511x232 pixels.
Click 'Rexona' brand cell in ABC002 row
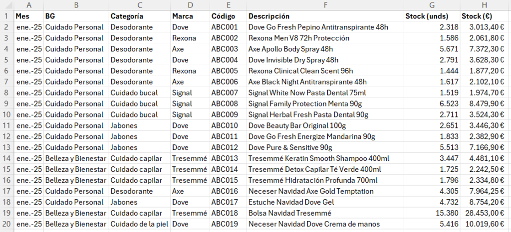pos(190,38)
